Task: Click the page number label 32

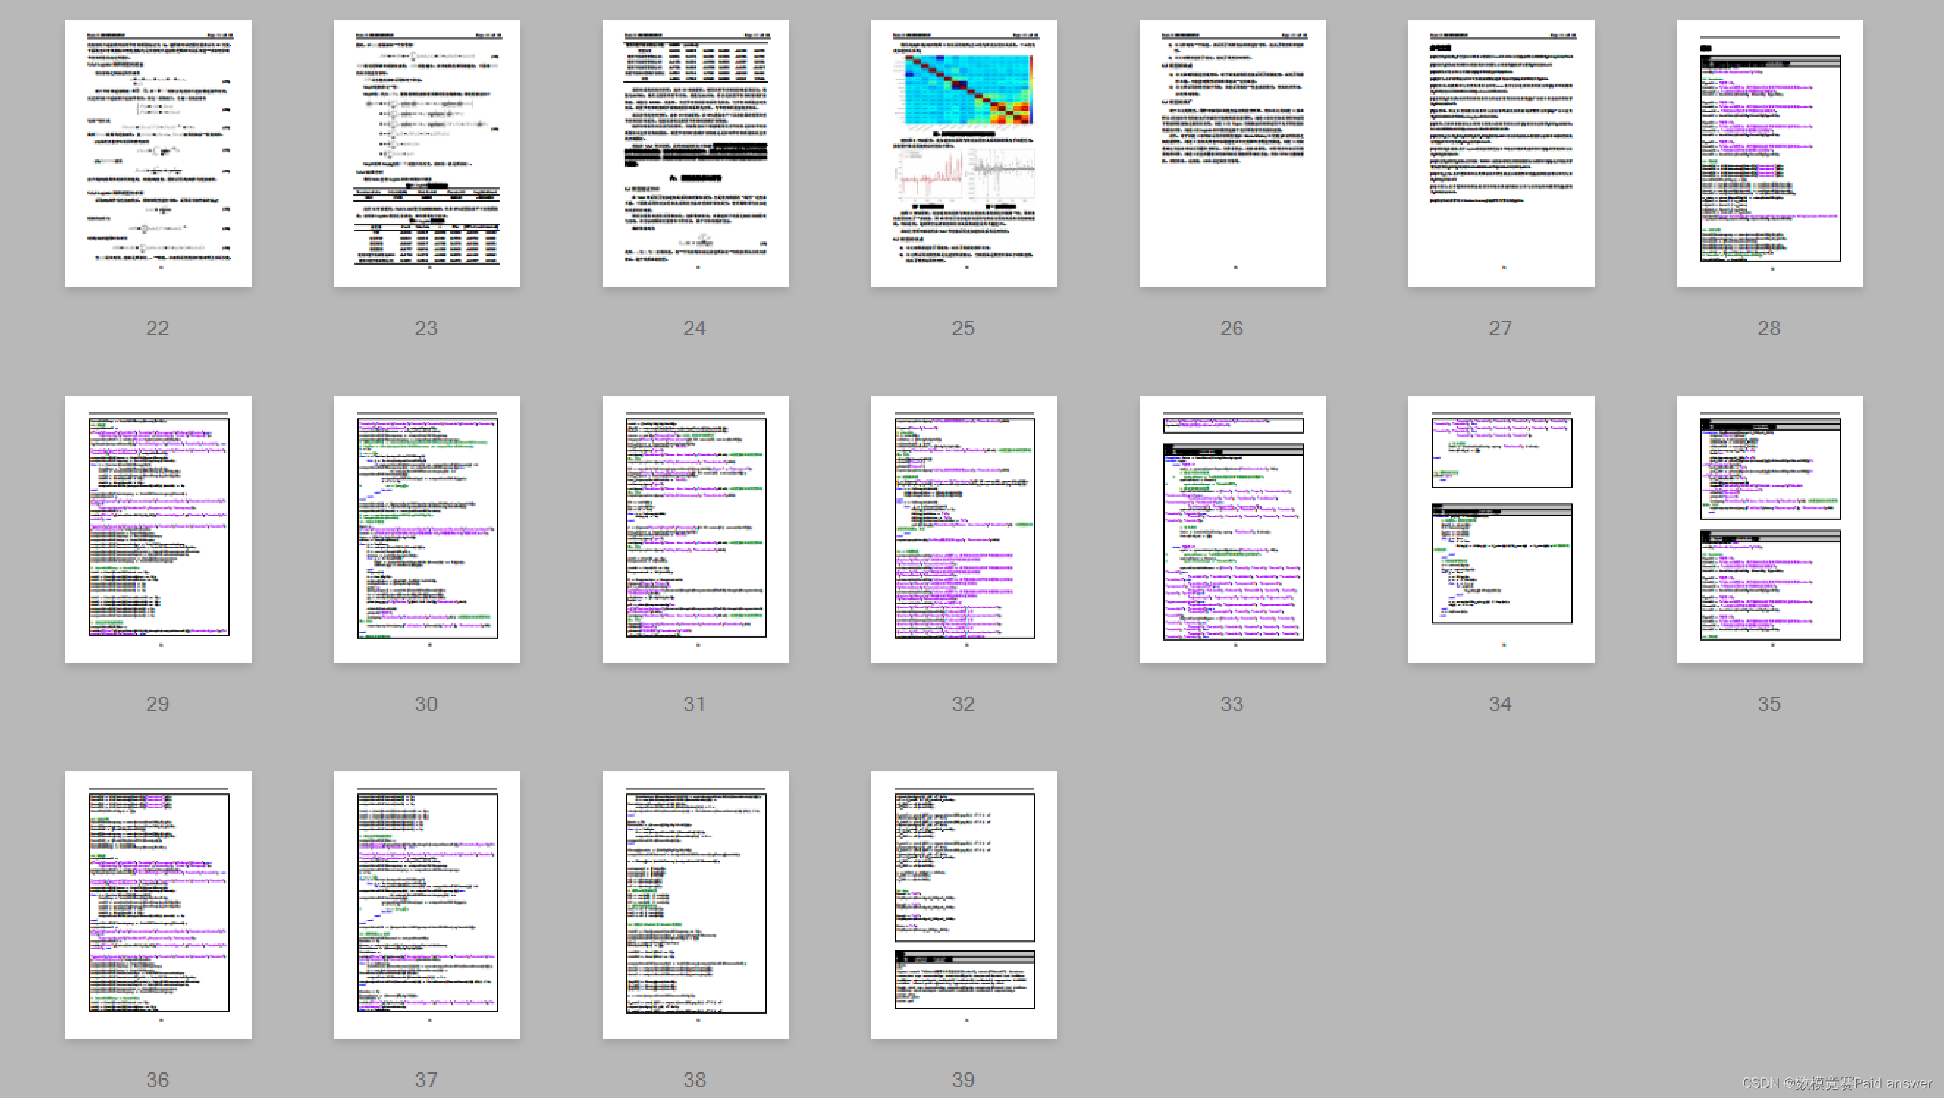Action: pos(964,704)
